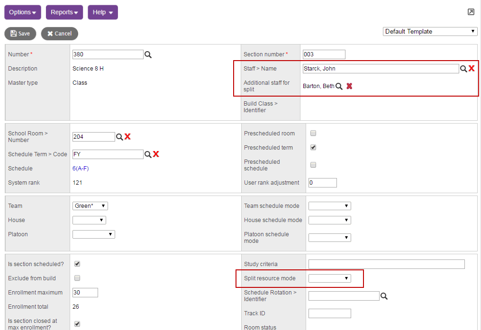Open the Reports menu
Image resolution: width=481 pixels, height=330 pixels.
[64, 12]
